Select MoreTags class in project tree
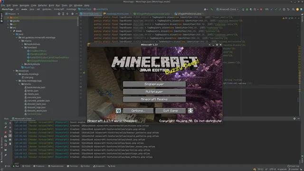 click(x=29, y=67)
